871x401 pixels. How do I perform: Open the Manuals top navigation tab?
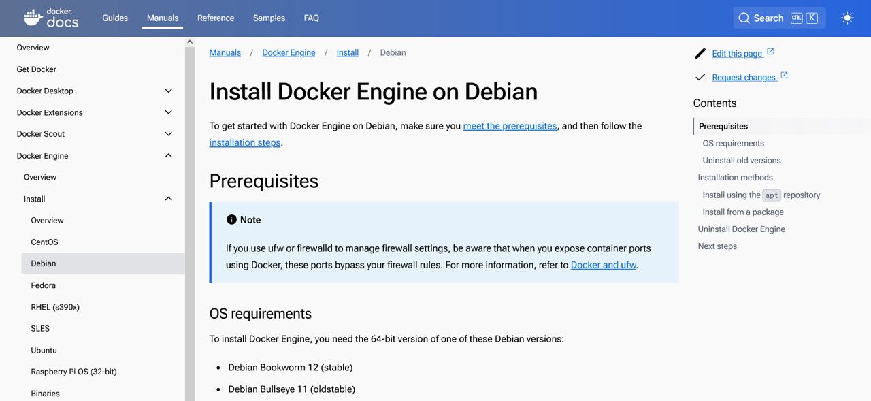pyautogui.click(x=163, y=18)
